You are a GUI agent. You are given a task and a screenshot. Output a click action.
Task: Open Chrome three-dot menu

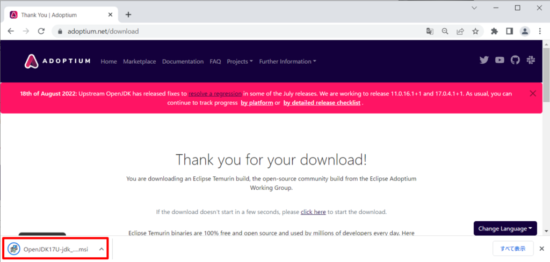pyautogui.click(x=540, y=31)
